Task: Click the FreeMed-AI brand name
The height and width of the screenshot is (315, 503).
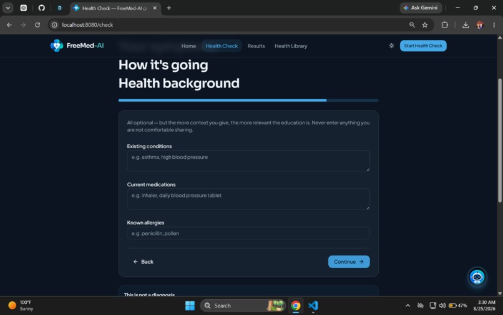Action: [x=85, y=46]
